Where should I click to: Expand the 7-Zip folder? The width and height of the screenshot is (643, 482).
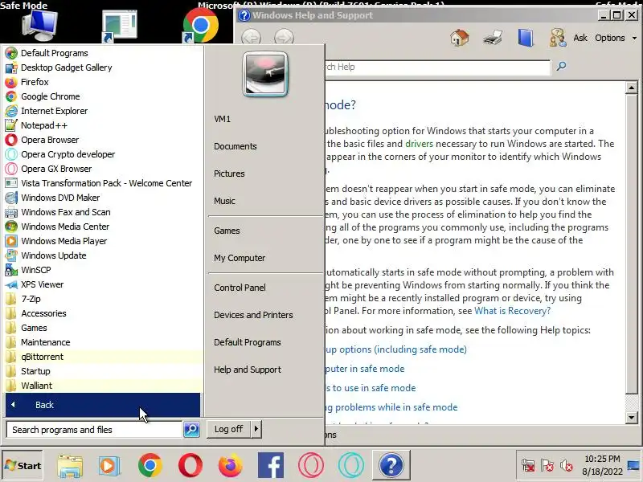pyautogui.click(x=31, y=299)
